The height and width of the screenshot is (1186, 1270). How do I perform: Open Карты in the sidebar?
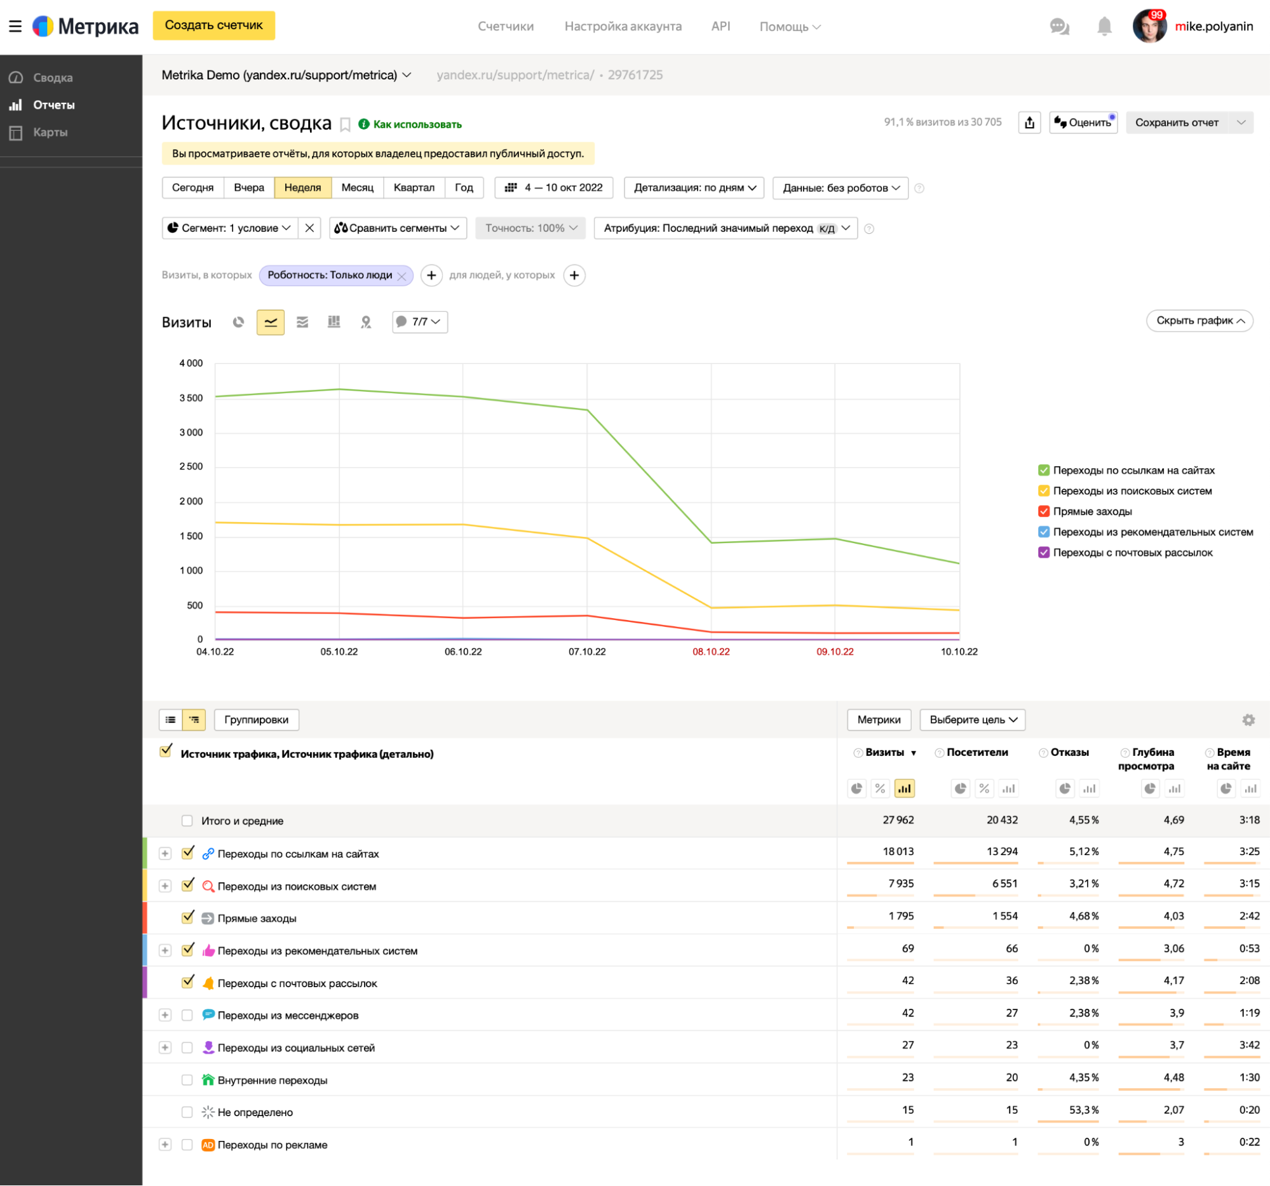tap(50, 132)
